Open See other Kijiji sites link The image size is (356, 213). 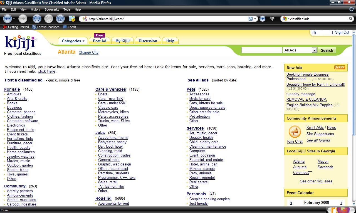pyautogui.click(x=316, y=181)
